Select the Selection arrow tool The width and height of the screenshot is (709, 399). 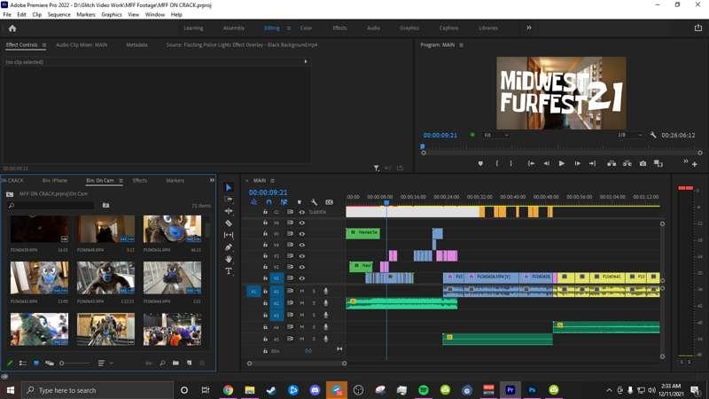click(229, 188)
